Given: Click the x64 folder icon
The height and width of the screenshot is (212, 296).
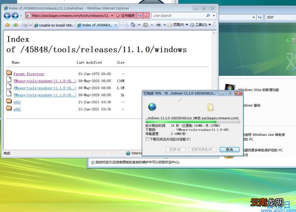Looking at the screenshot, I should 9,101.
